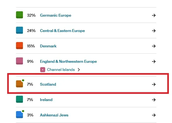The image size is (172, 123).
Task: Click the arrow on the Scotland row
Action: click(154, 84)
